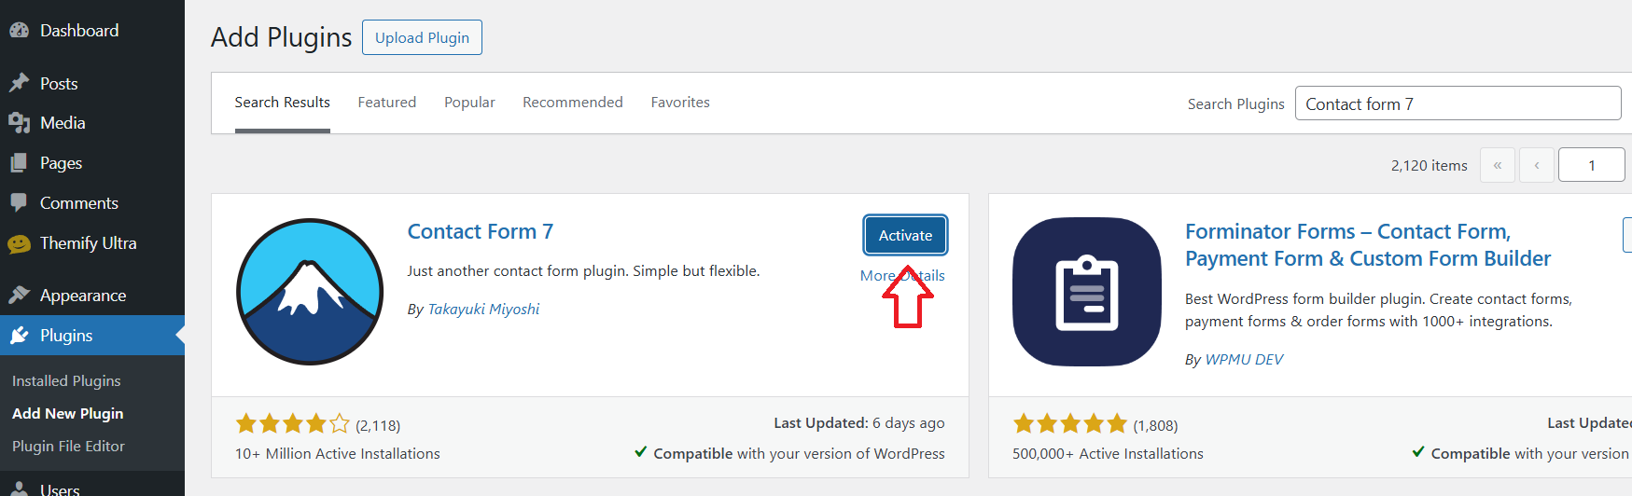The height and width of the screenshot is (496, 1632).
Task: Click the Appearance paintbrush icon
Action: click(19, 296)
